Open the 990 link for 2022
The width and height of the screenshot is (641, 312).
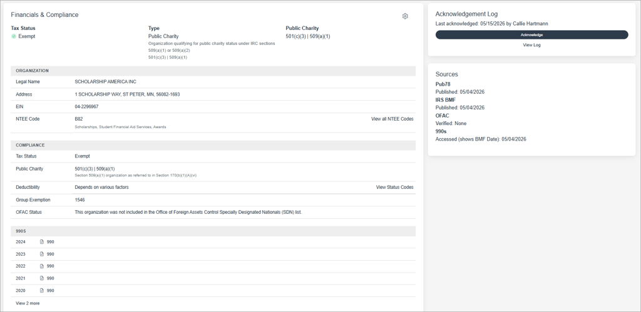click(50, 266)
